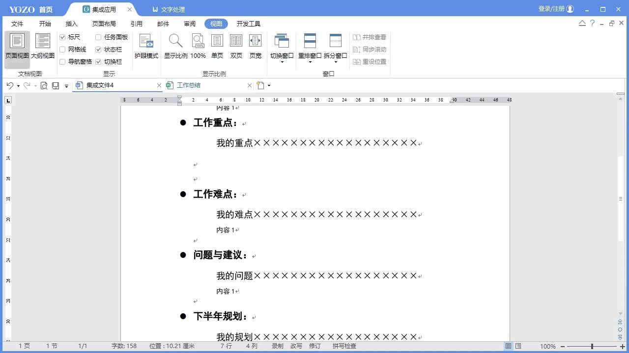The width and height of the screenshot is (629, 353).
Task: Click the vertical scrollbar thumb
Action: [x=621, y=199]
